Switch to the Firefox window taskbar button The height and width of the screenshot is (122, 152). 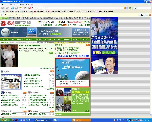[x=43, y=120]
